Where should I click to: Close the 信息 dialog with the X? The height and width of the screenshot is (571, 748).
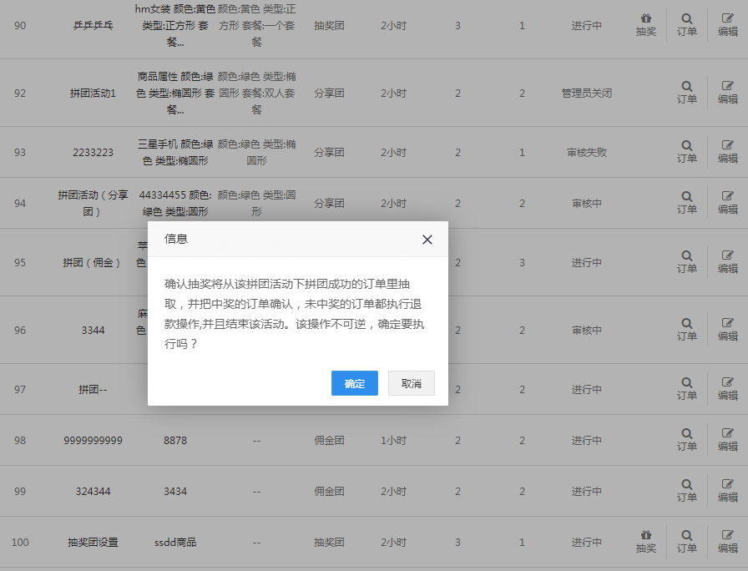pos(427,239)
